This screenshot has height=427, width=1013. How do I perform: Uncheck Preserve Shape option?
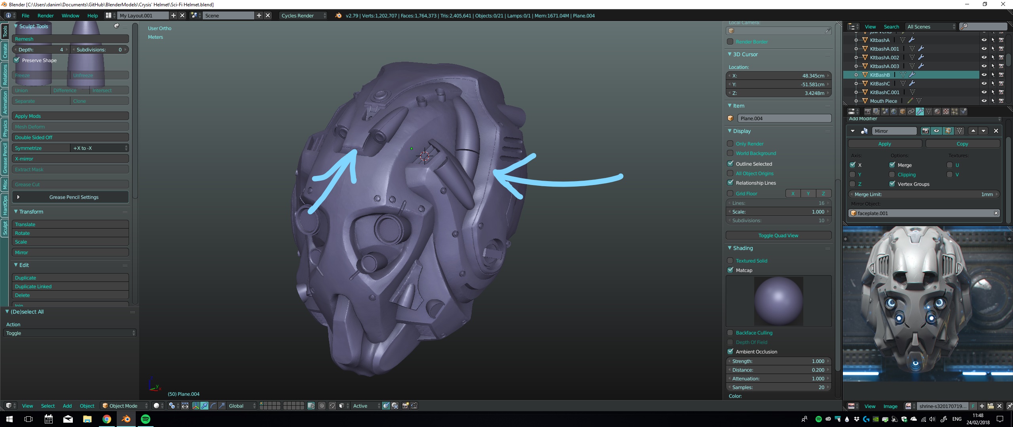coord(17,60)
